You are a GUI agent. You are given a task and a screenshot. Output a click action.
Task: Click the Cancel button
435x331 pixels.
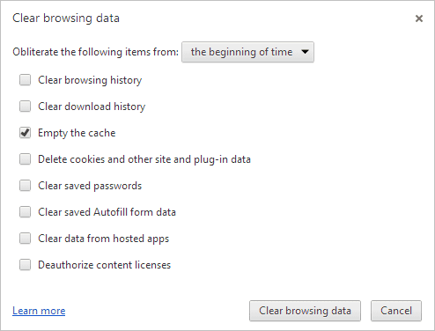(x=396, y=311)
